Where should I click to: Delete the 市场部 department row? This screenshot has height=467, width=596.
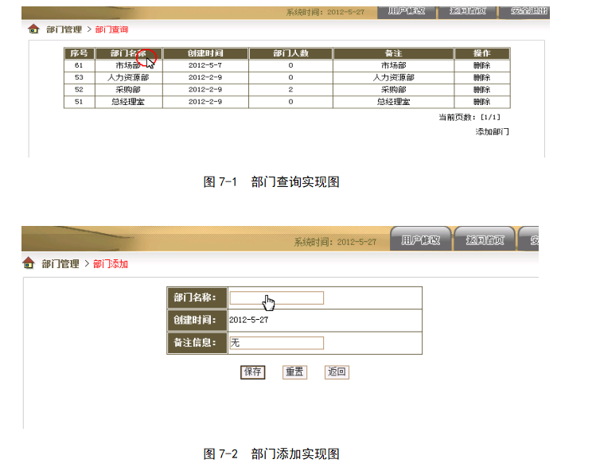tap(481, 65)
